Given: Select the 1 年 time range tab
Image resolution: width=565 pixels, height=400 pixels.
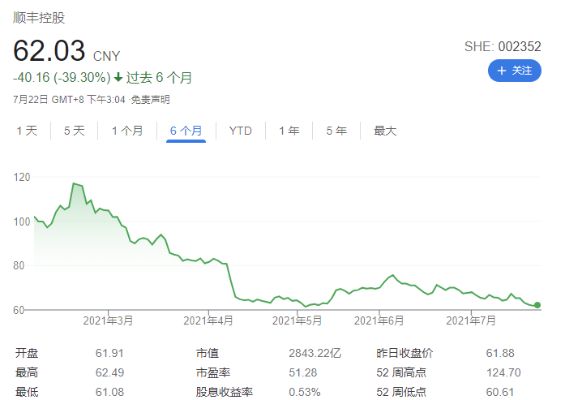Looking at the screenshot, I should (289, 131).
